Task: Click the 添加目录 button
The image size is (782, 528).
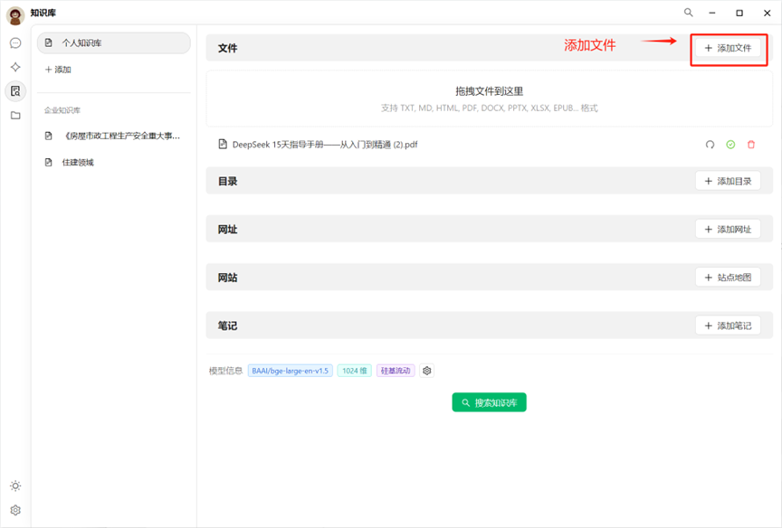Action: pyautogui.click(x=728, y=181)
